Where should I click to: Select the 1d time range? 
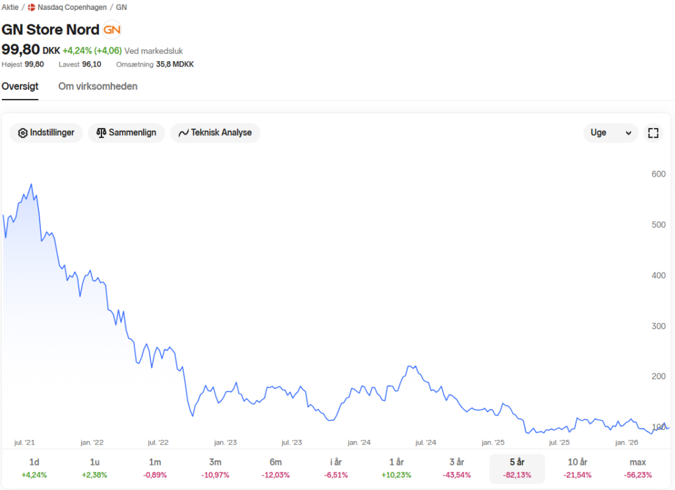(34, 468)
